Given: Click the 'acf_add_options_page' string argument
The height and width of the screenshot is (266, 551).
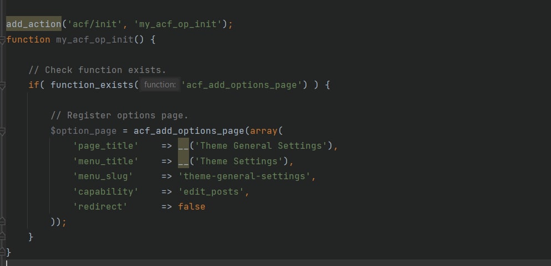Looking at the screenshot, I should click(x=242, y=85).
